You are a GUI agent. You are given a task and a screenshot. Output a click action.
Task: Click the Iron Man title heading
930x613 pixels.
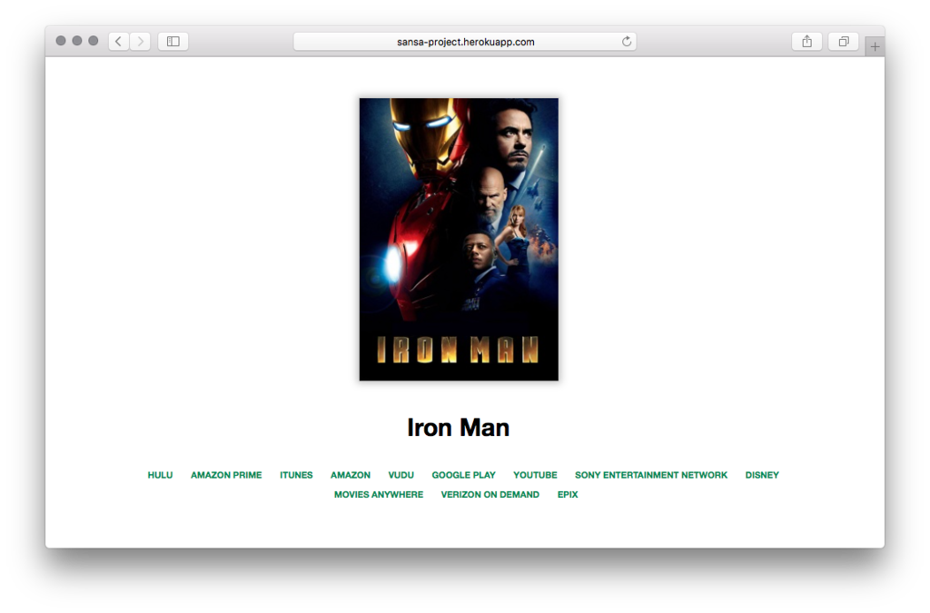pos(458,428)
